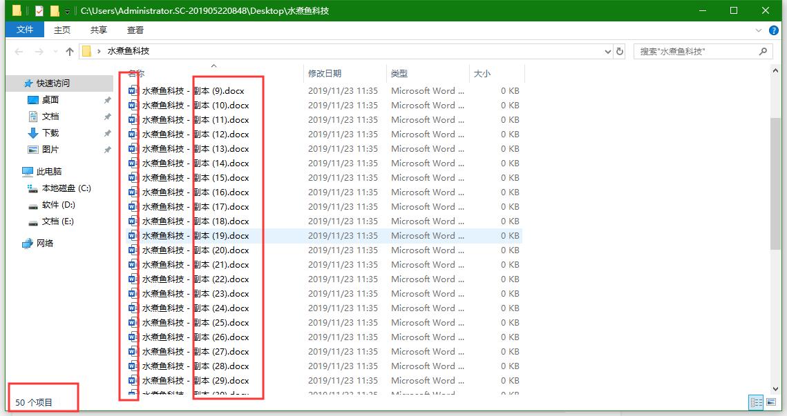Image resolution: width=787 pixels, height=416 pixels.
Task: Sort files by the 修改日期 column header
Action: coord(325,74)
